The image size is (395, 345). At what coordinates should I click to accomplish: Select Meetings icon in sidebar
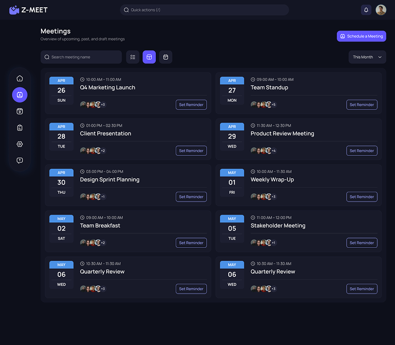(x=20, y=95)
